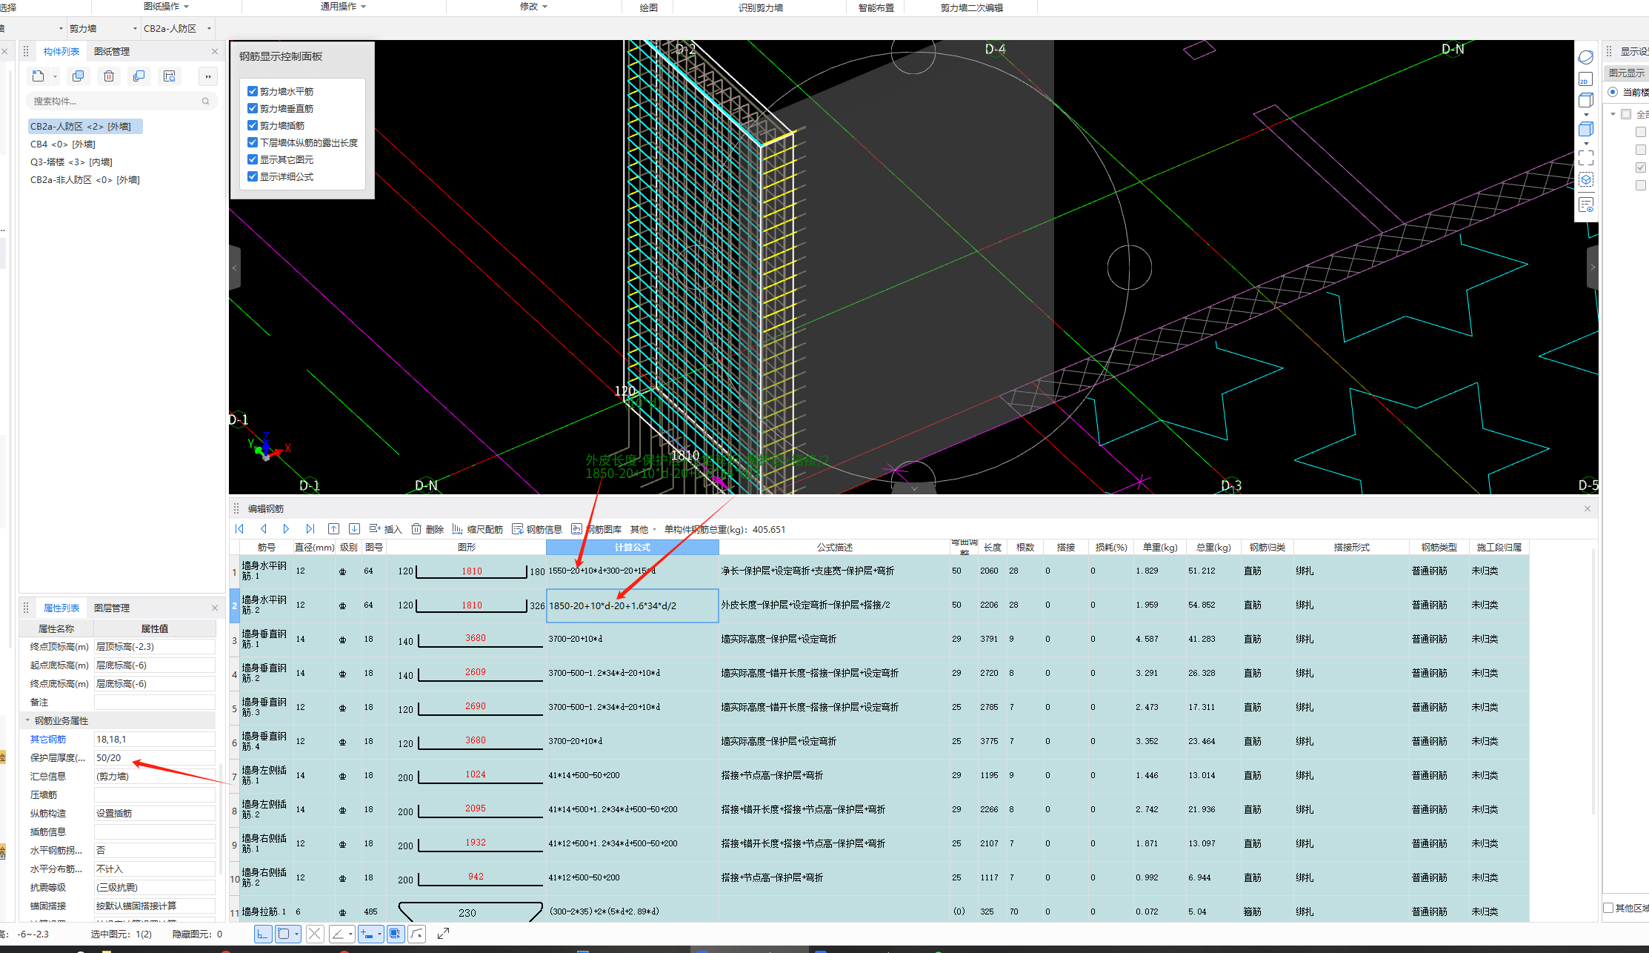Click the copy component icon
Viewport: 1649px width, 953px height.
click(x=78, y=76)
